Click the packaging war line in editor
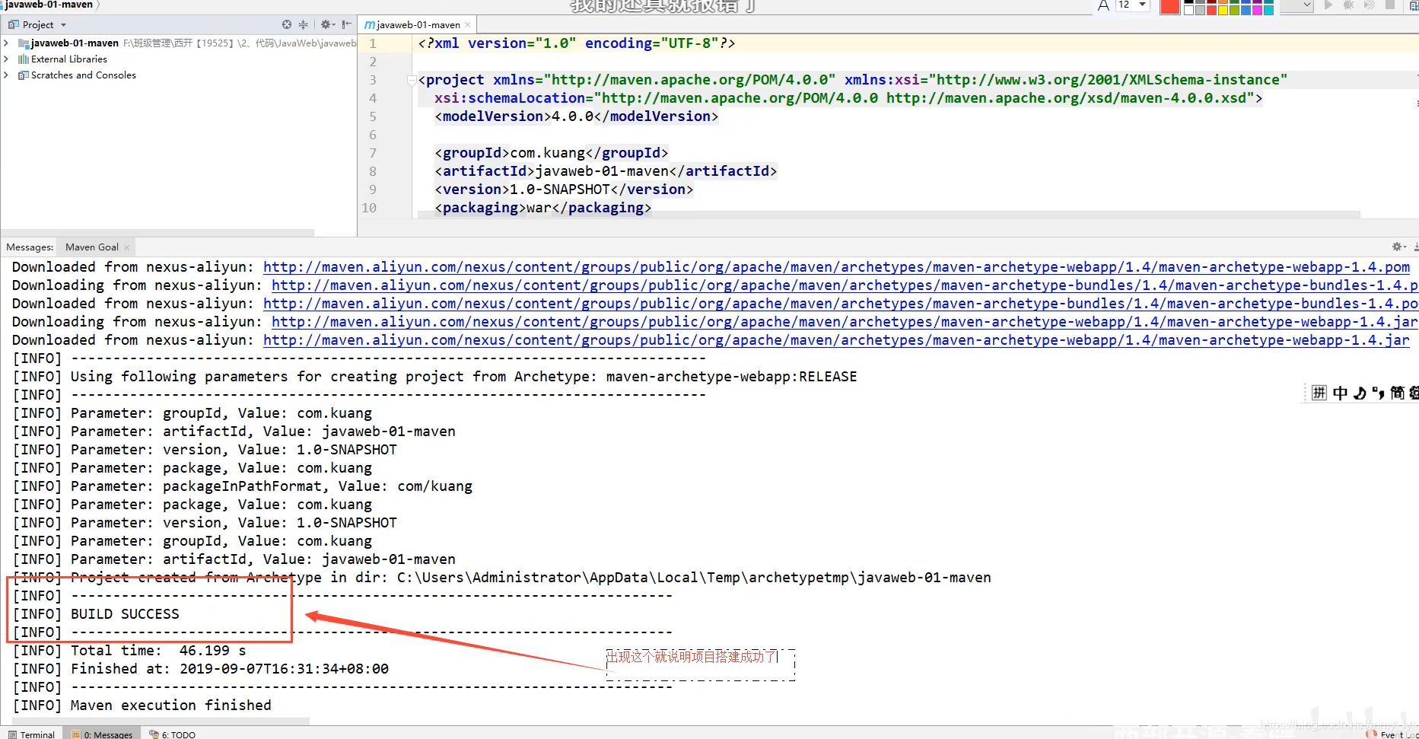This screenshot has width=1419, height=739. 543,208
